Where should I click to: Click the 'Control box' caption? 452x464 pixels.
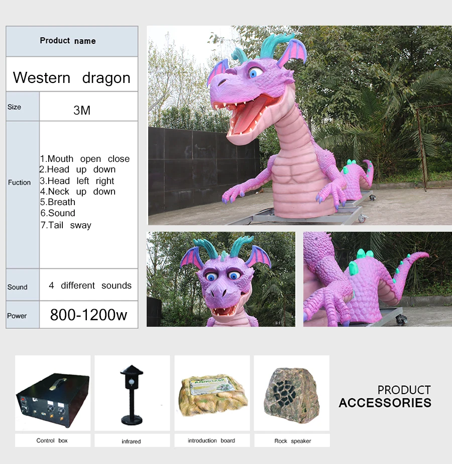(x=52, y=440)
